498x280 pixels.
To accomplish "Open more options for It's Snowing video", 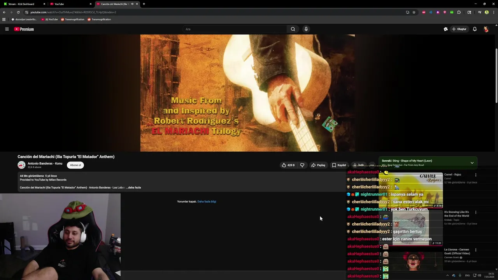I will coord(475,213).
